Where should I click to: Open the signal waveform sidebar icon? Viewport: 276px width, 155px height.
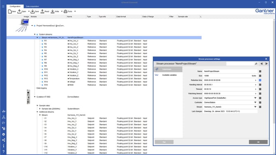click(x=4, y=111)
